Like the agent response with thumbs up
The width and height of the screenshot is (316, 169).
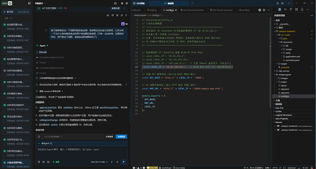coord(108,15)
